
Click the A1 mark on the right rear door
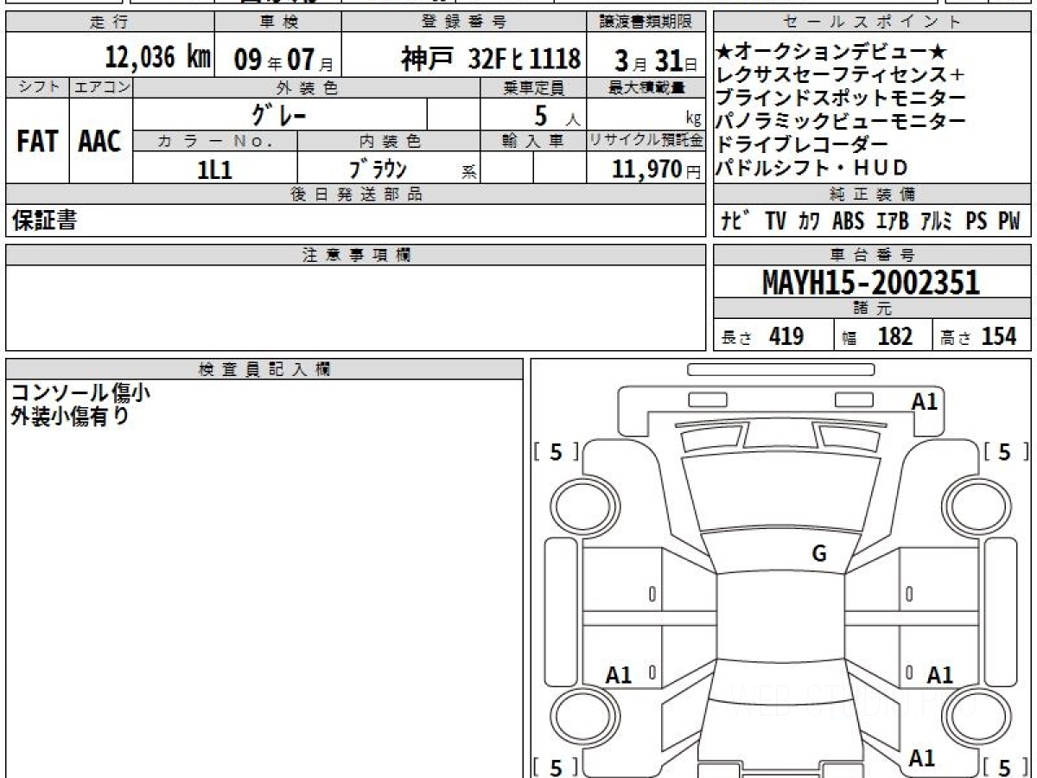pyautogui.click(x=939, y=675)
